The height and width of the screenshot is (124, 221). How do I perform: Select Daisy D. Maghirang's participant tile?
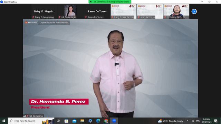pos(44,11)
